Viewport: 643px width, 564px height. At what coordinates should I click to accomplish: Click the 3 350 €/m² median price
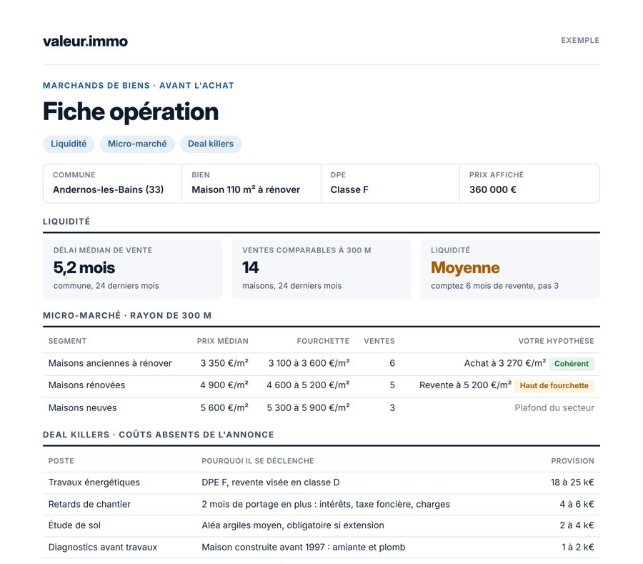(224, 363)
